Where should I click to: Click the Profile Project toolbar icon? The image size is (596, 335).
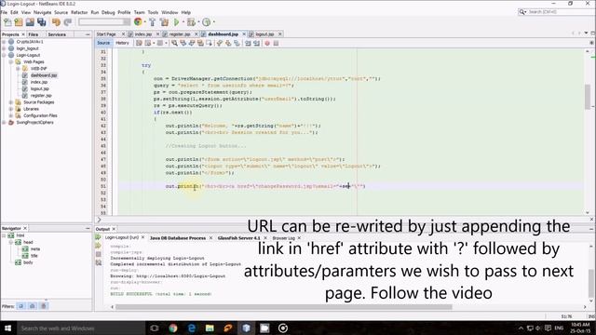[x=207, y=22]
